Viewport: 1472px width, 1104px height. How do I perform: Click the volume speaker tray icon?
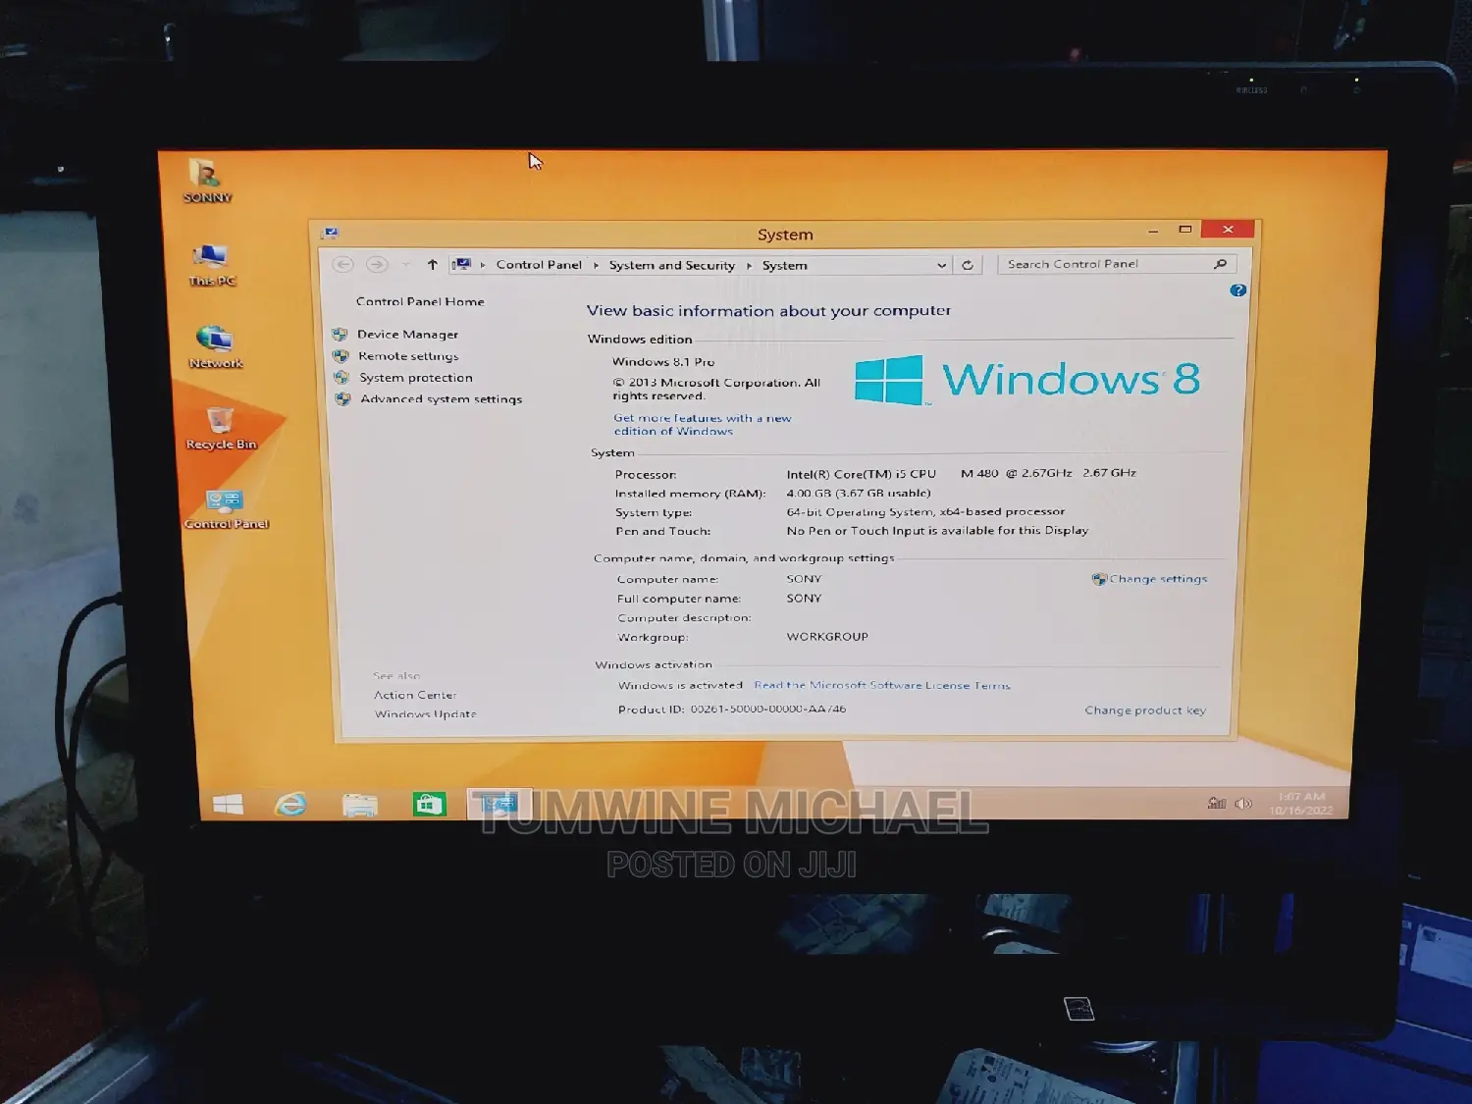point(1243,803)
